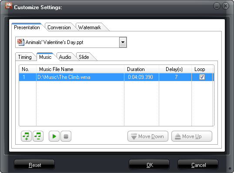Switch to the Conversion tab

[59, 27]
